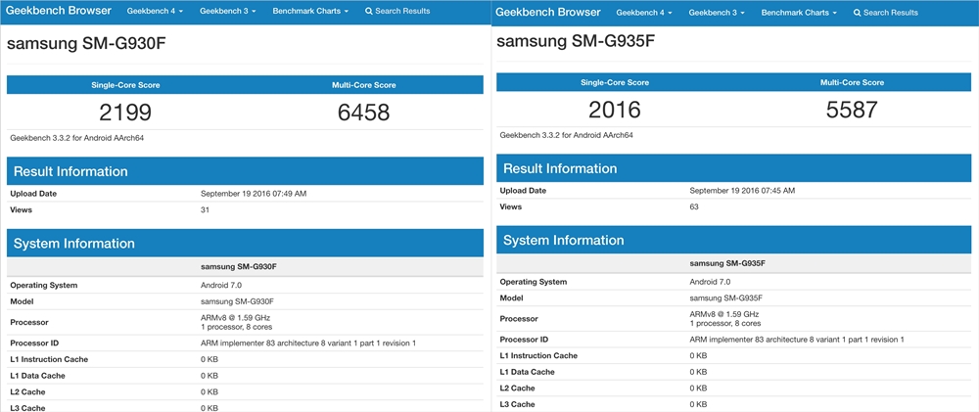Click Model value samsung SM-G935F

[x=726, y=298]
